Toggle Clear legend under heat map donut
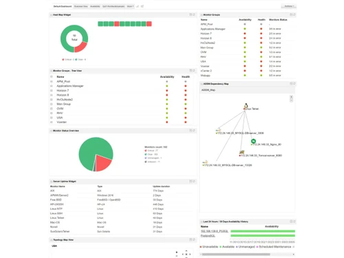The height and width of the screenshot is (258, 344). click(x=80, y=59)
